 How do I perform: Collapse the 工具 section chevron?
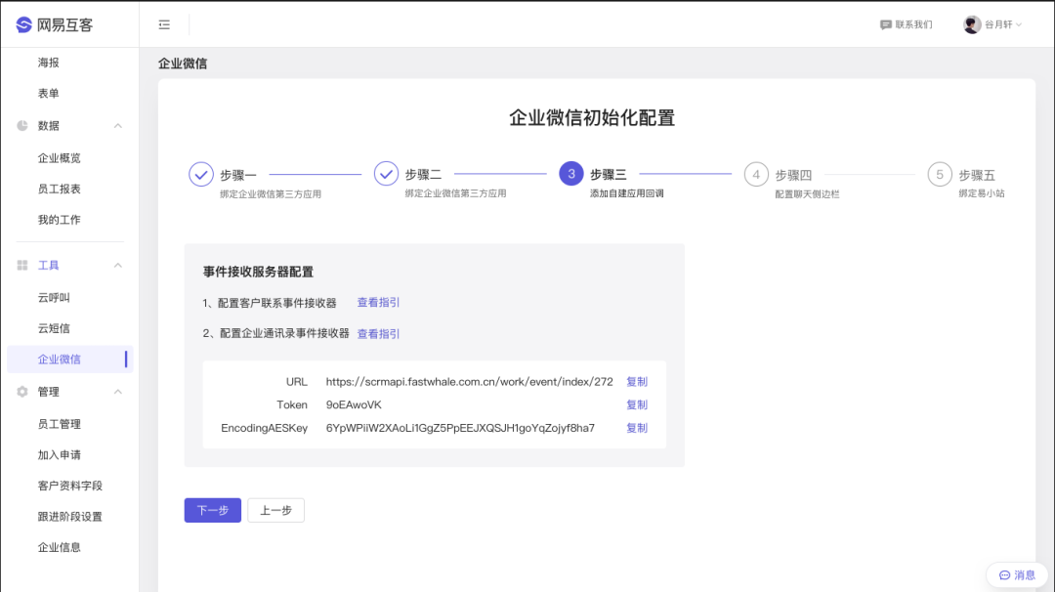click(118, 266)
